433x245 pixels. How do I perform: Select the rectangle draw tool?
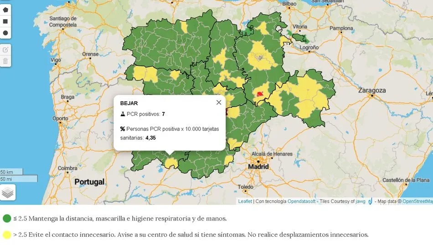(x=5, y=21)
